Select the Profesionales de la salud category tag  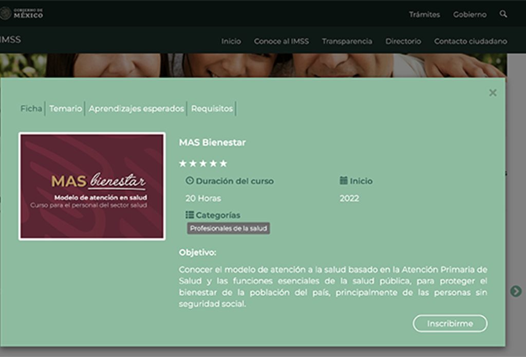coord(229,228)
